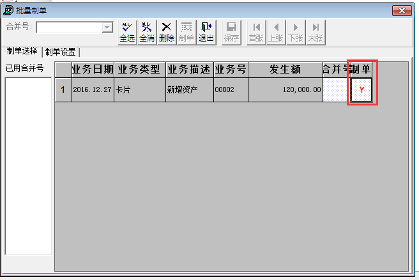
Task: Click the 合并号 cell in row 1
Action: tap(336, 90)
